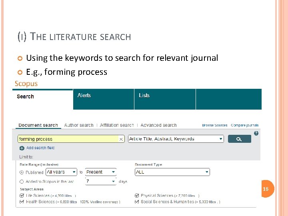Click the help question mark icon
The image size is (288, 216).
tap(256, 133)
